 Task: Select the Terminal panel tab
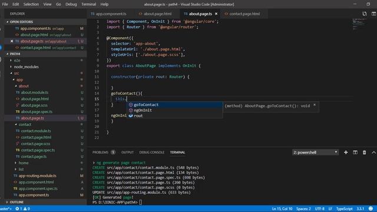[x=177, y=153]
